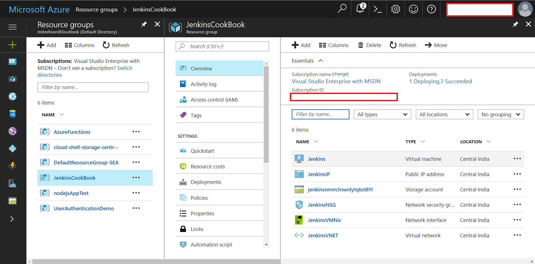The image size is (535, 264).
Task: Click the Delete button in toolbar
Action: pos(369,45)
